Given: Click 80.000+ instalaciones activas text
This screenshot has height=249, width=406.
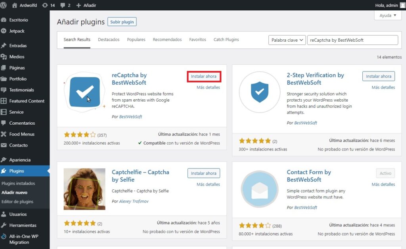Looking at the screenshot, I should tap(266, 234).
